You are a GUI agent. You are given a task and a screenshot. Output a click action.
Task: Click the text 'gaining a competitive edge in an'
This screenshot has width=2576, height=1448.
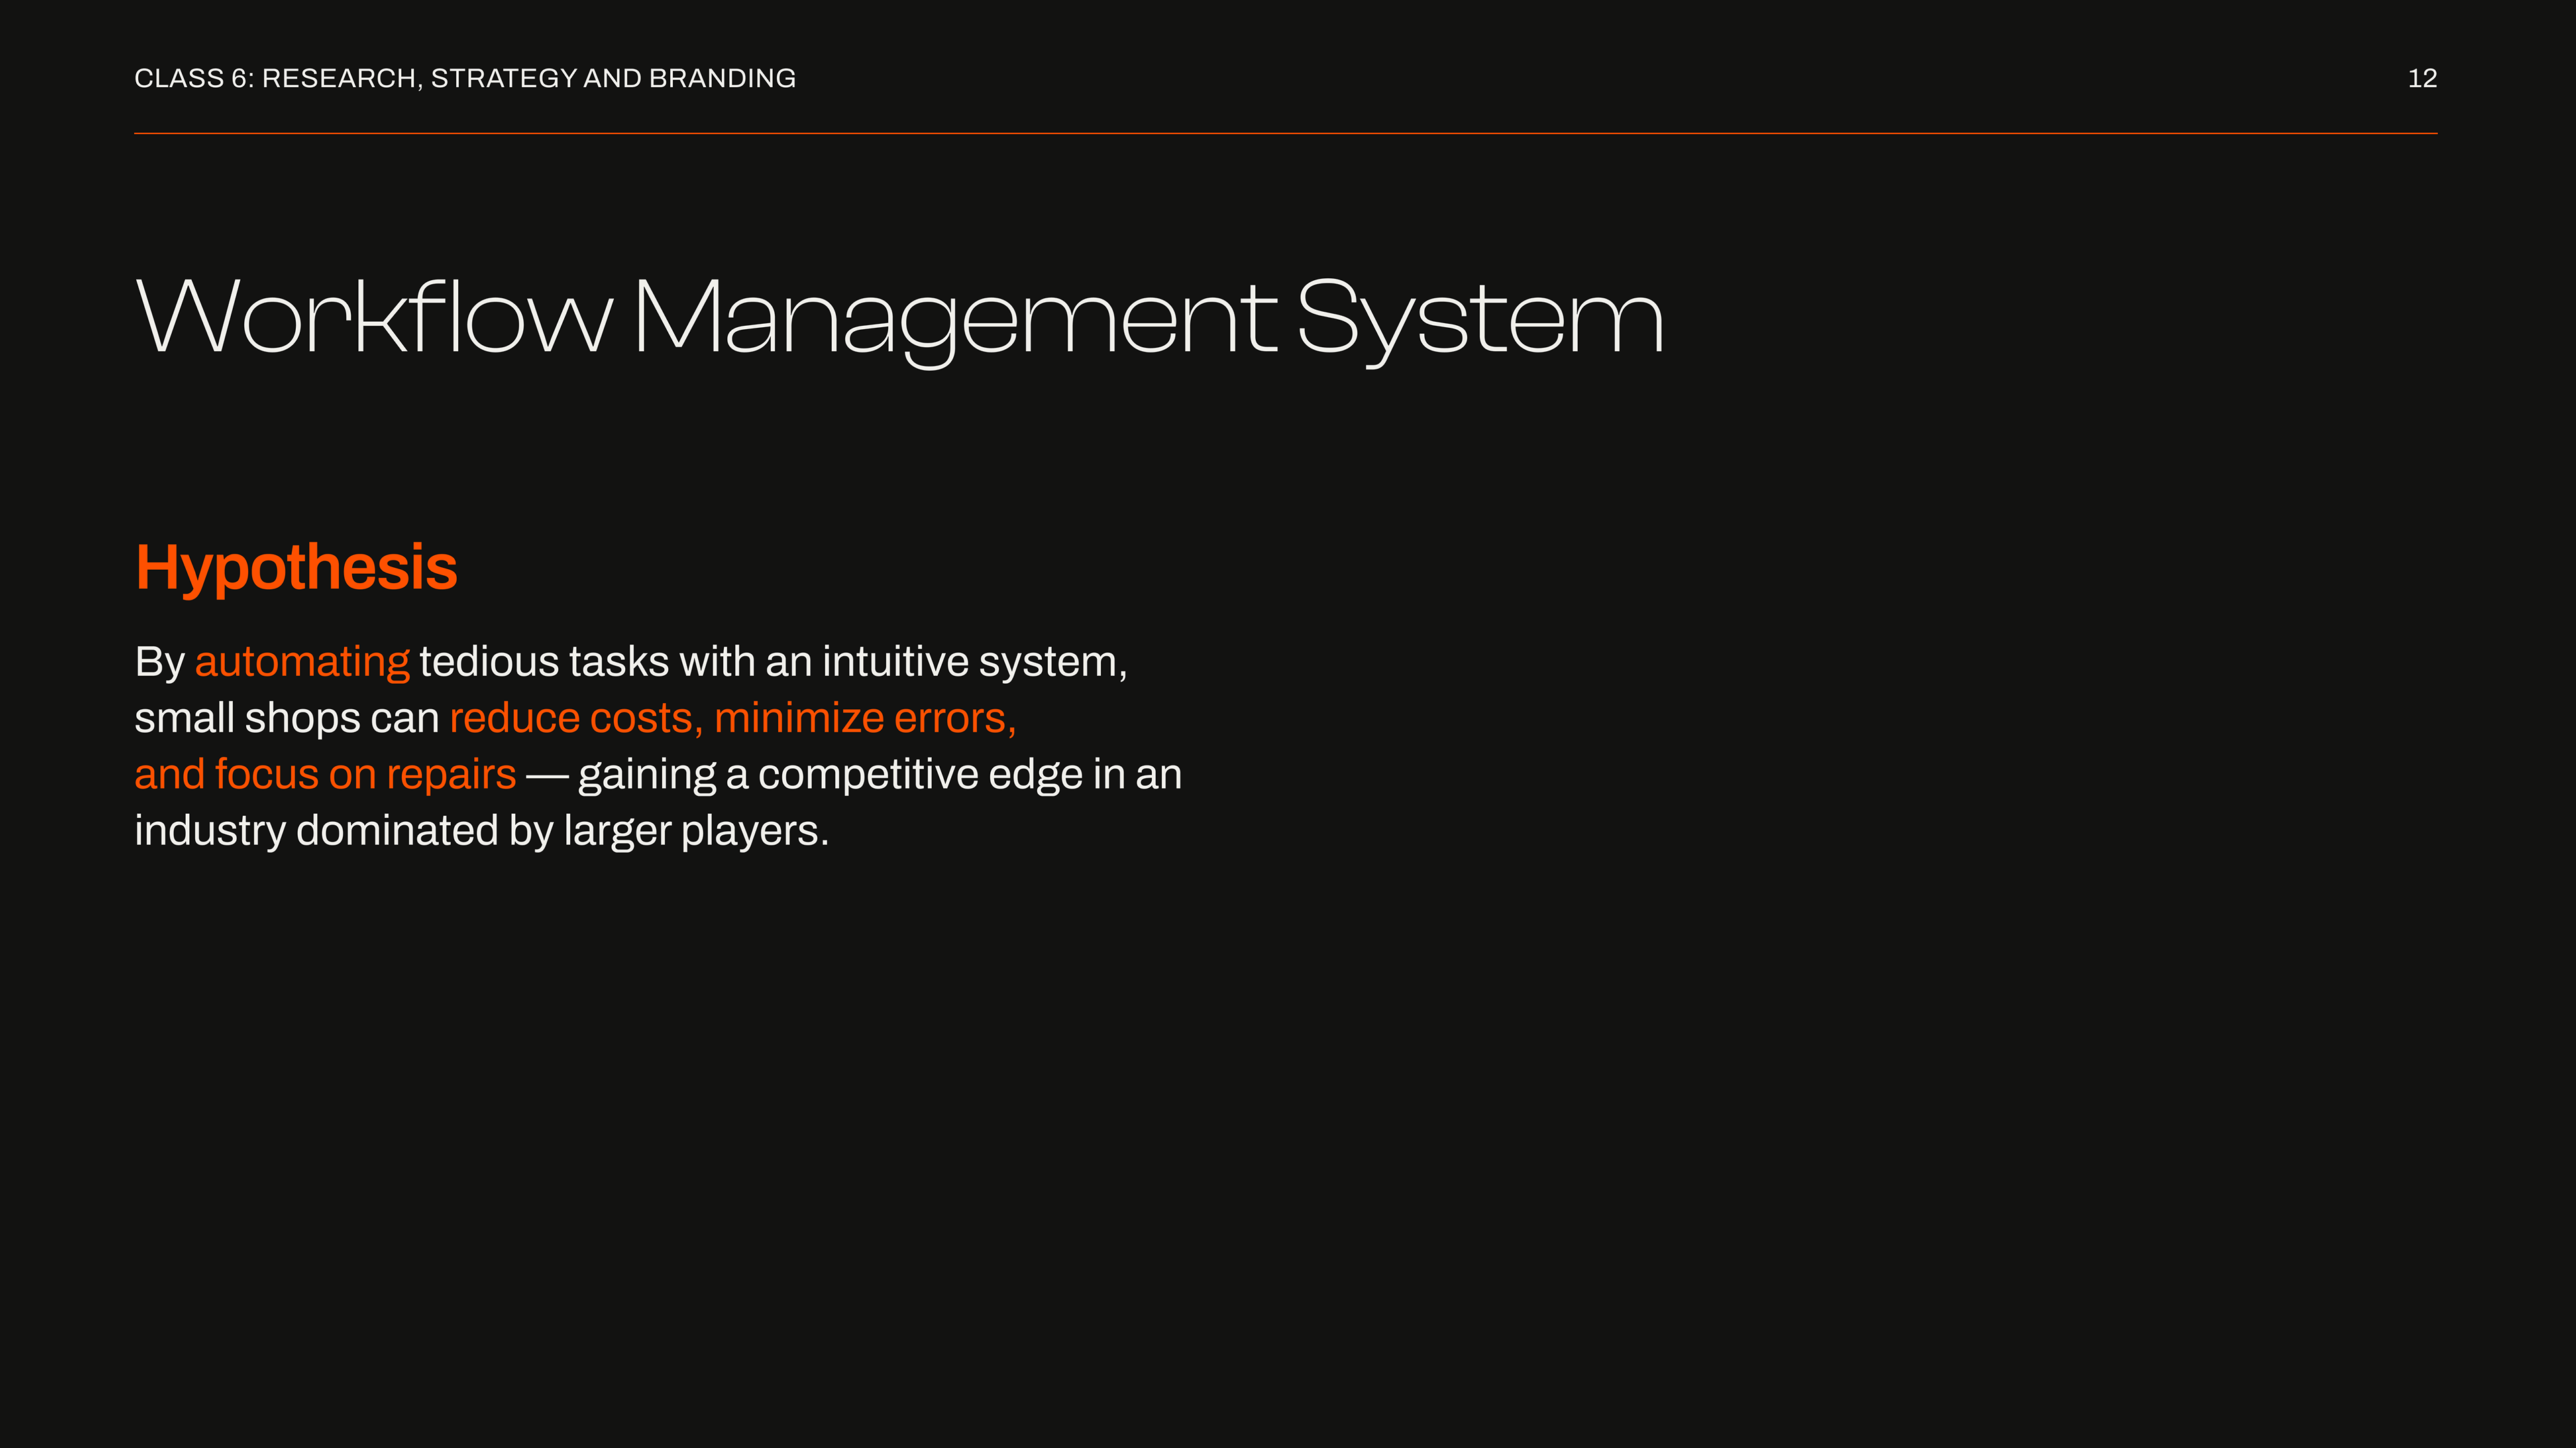point(880,776)
